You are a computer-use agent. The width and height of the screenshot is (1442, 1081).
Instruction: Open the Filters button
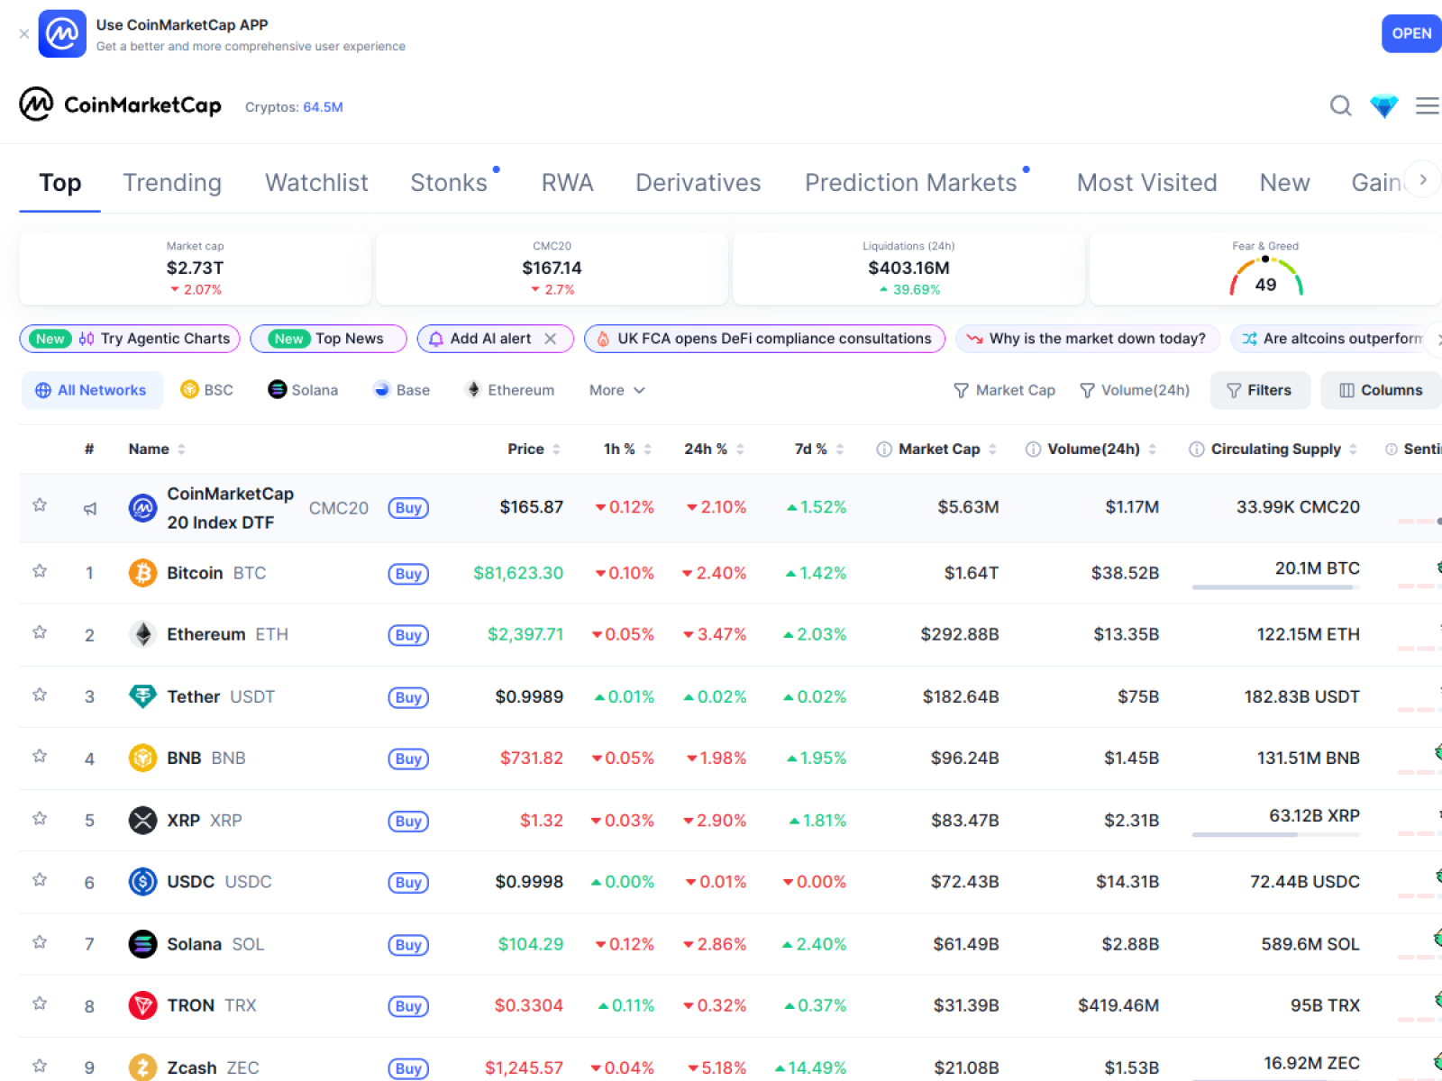click(x=1259, y=390)
